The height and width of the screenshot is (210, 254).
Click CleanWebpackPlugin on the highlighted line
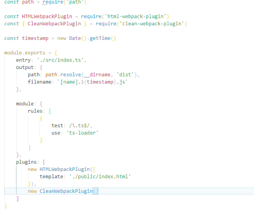[66, 191]
